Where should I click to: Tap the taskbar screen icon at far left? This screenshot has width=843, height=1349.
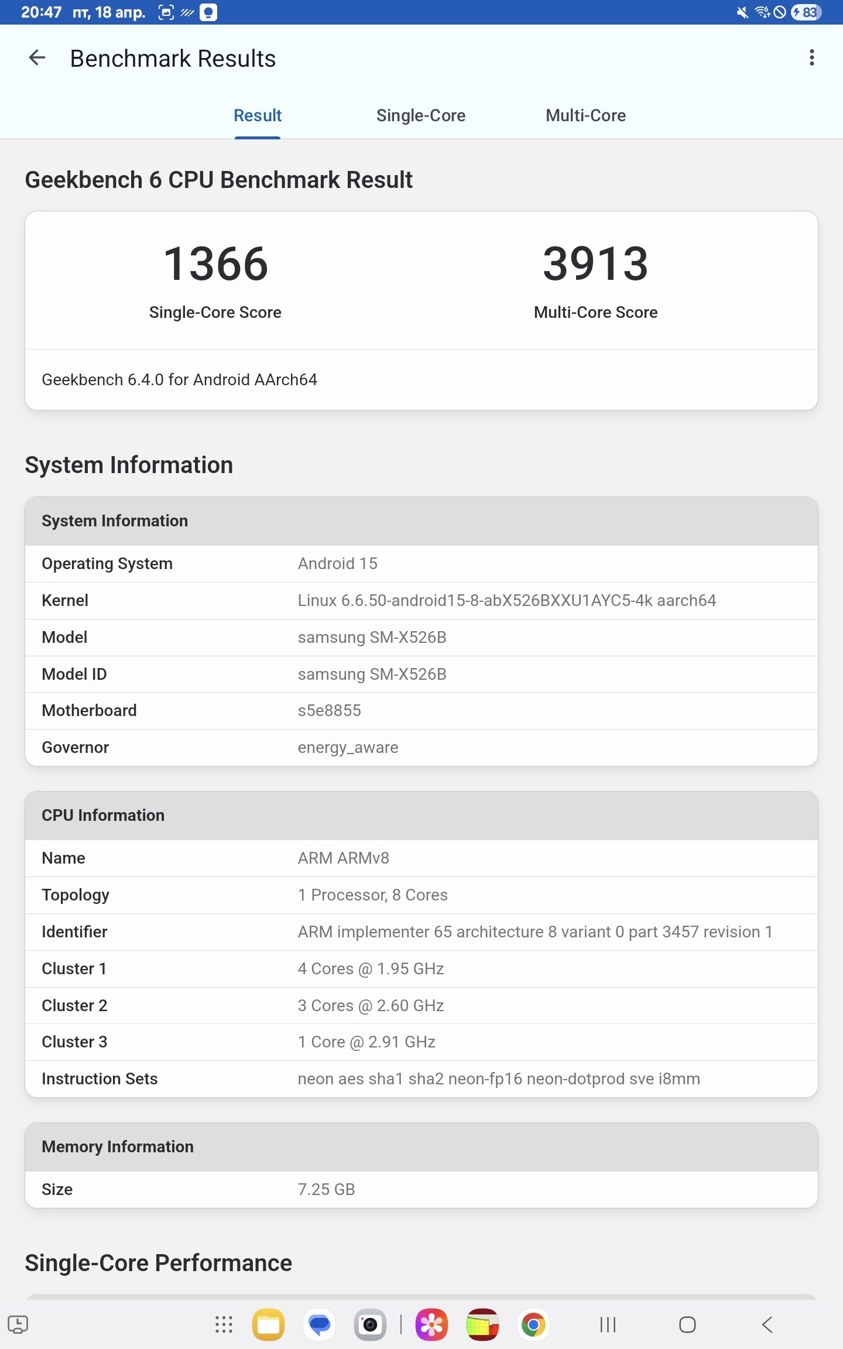click(18, 1324)
